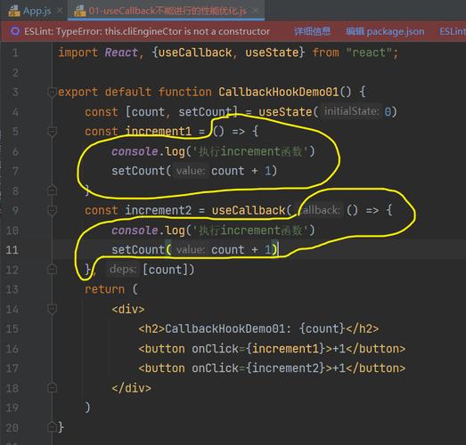Click the deps inlay hint on line 12

click(123, 269)
